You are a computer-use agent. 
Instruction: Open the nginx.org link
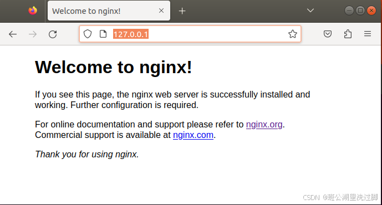(264, 125)
